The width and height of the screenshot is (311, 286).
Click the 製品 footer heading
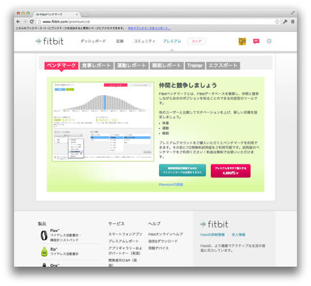click(x=42, y=224)
